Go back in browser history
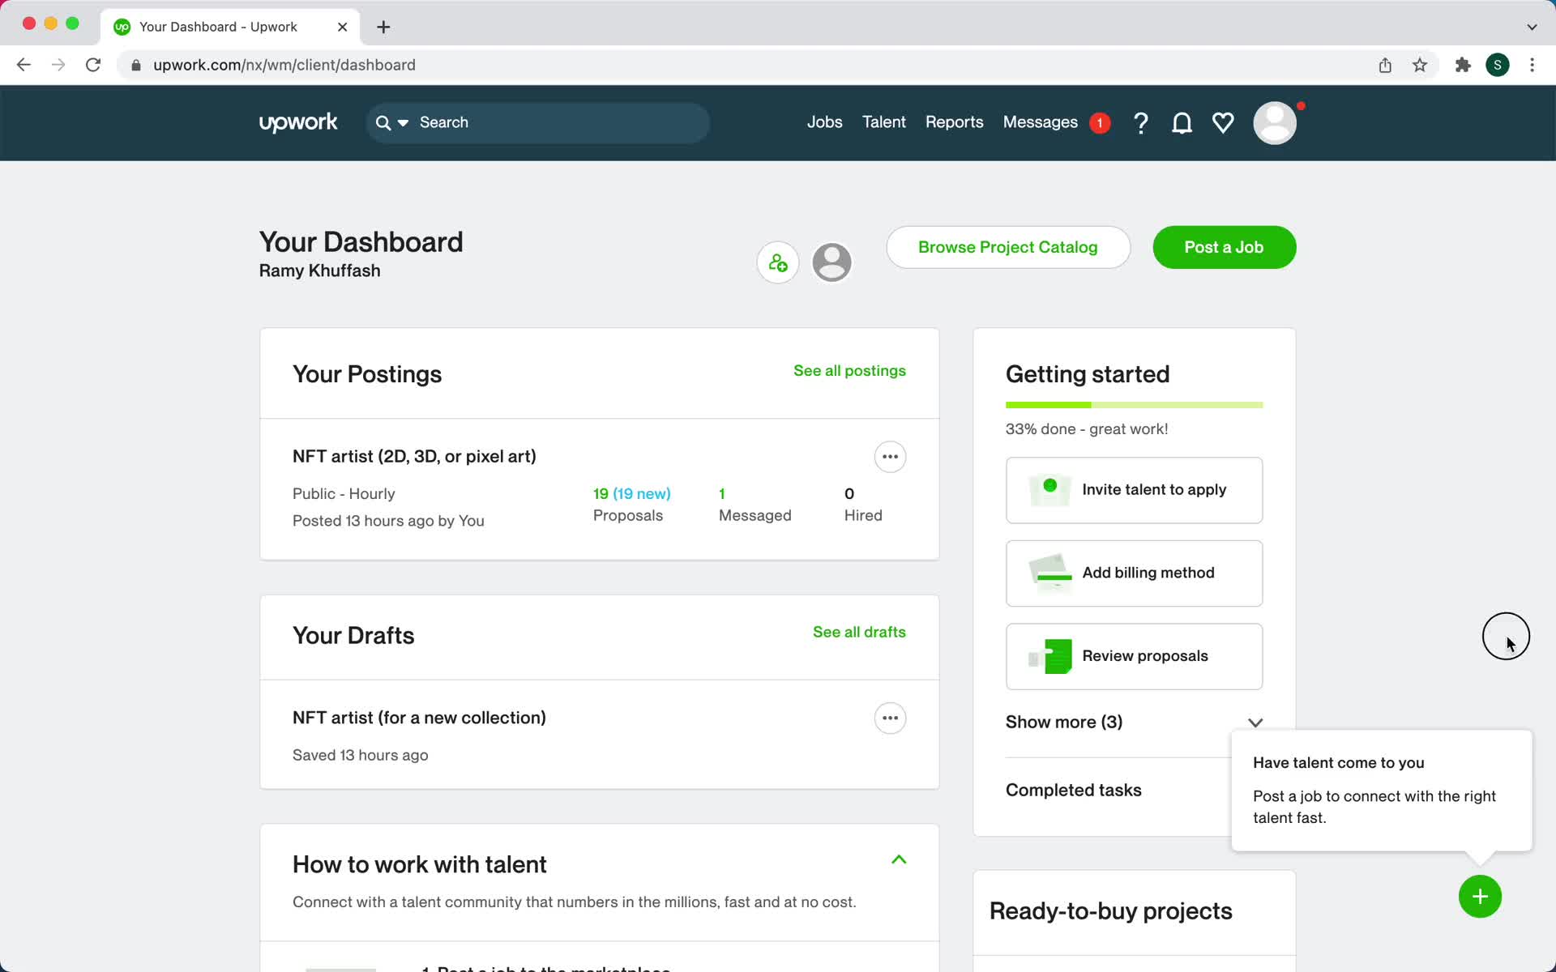Viewport: 1556px width, 972px height. (24, 65)
